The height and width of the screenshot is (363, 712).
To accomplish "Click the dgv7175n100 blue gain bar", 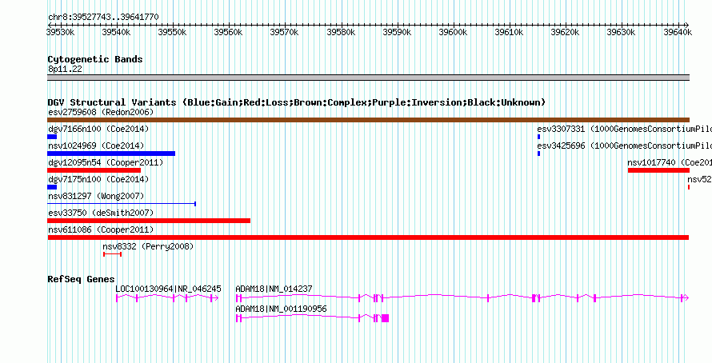I will tap(52, 187).
